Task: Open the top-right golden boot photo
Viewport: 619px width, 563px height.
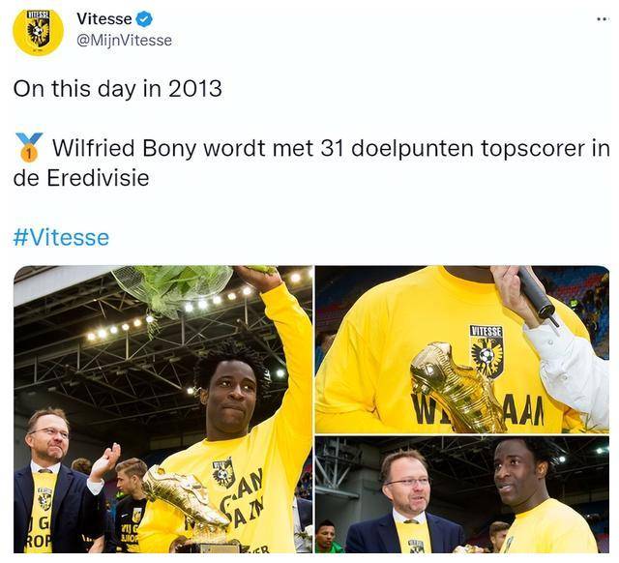Action: pyautogui.click(x=462, y=349)
